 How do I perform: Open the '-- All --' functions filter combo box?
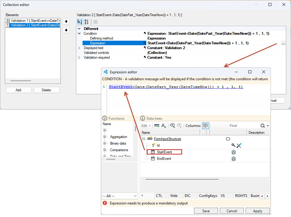[x=120, y=196]
